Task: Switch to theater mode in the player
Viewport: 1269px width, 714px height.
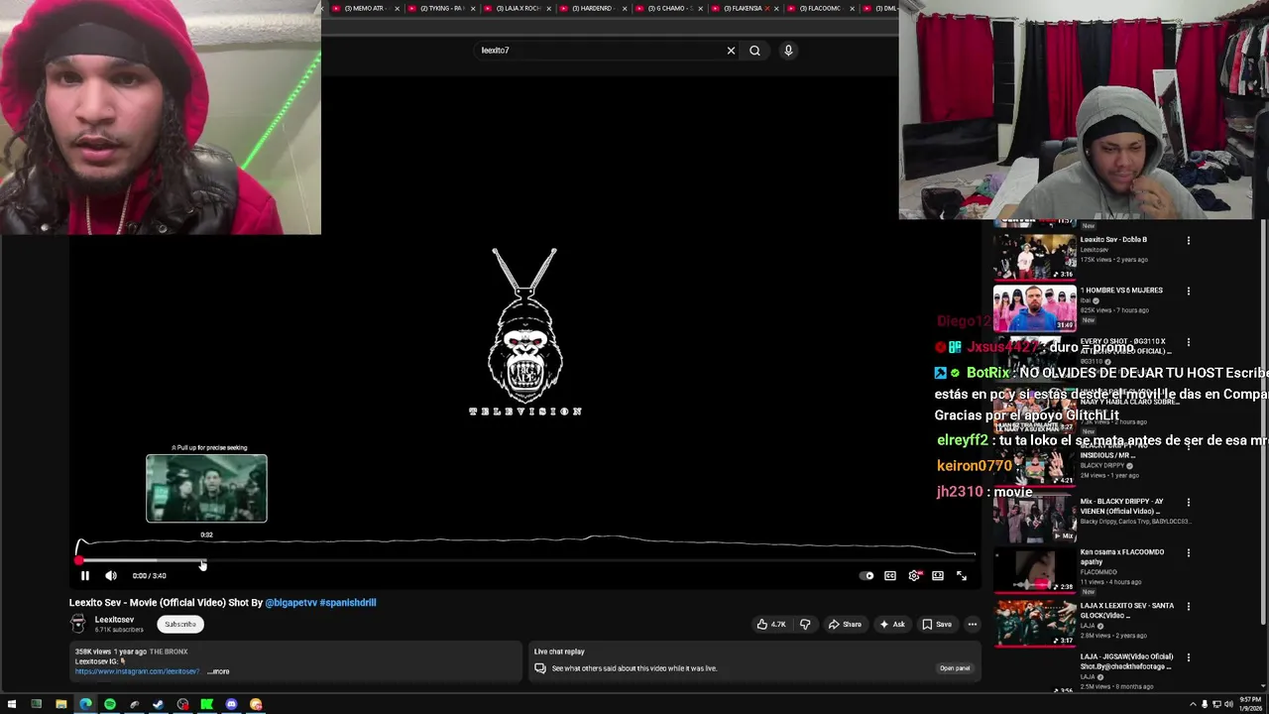Action: coord(938,575)
